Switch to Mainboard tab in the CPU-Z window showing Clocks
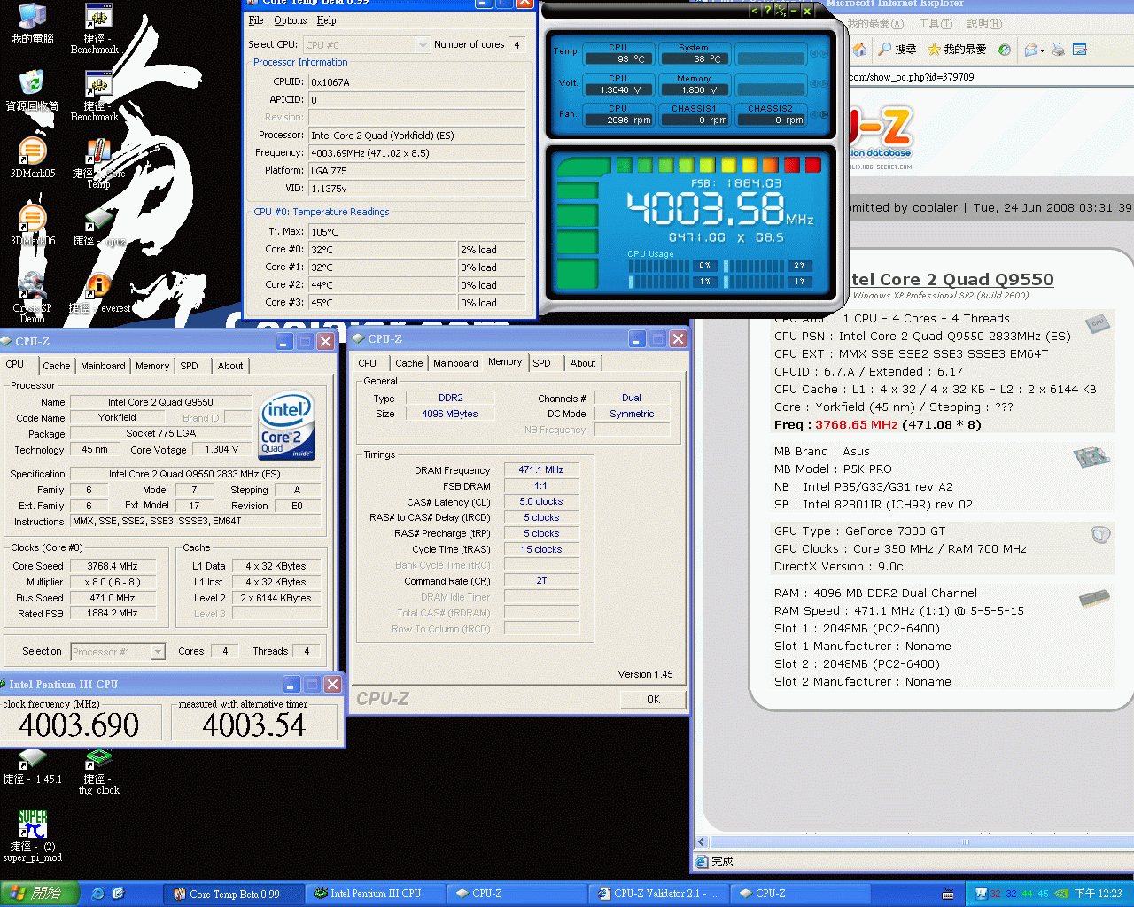Viewport: 1134px width, 907px height. click(103, 366)
